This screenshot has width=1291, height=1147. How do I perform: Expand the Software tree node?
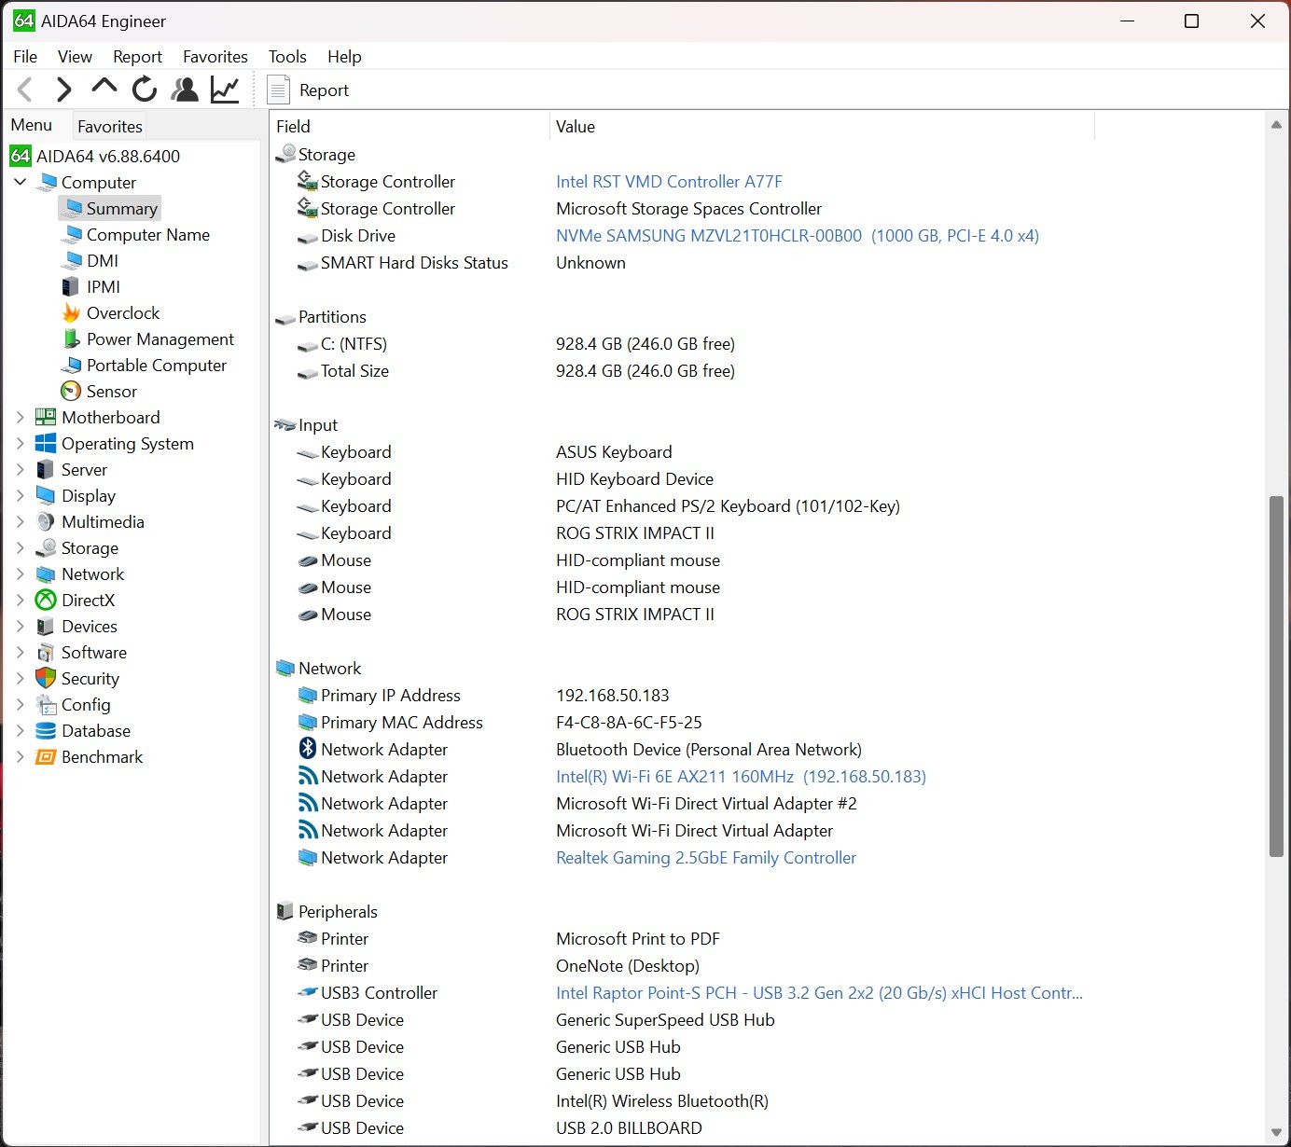point(20,653)
